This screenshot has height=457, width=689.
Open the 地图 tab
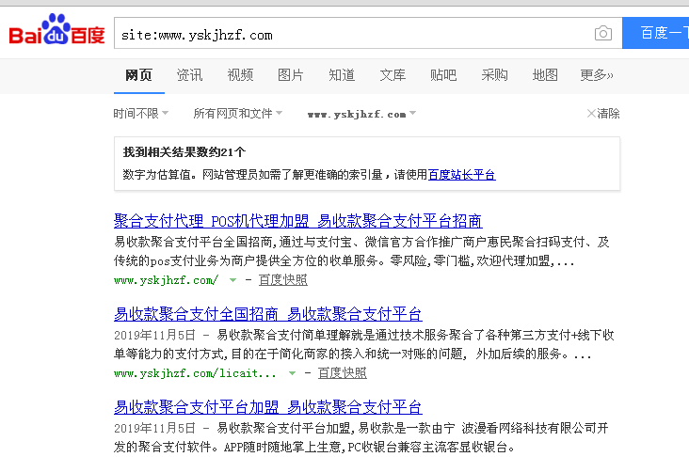click(545, 75)
